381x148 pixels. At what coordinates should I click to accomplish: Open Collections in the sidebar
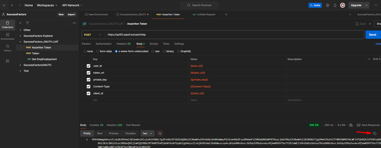[x=7, y=25]
